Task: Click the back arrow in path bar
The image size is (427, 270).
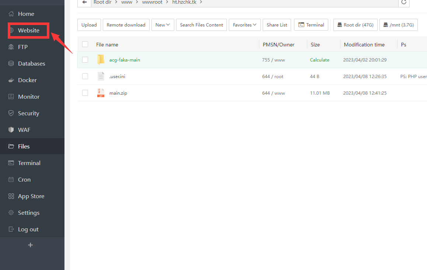Action: (84, 2)
